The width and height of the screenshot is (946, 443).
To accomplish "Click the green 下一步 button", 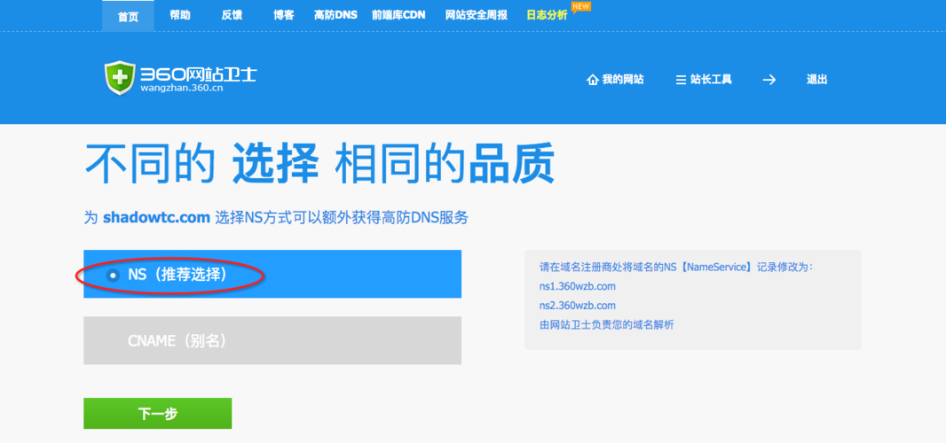I will [157, 414].
